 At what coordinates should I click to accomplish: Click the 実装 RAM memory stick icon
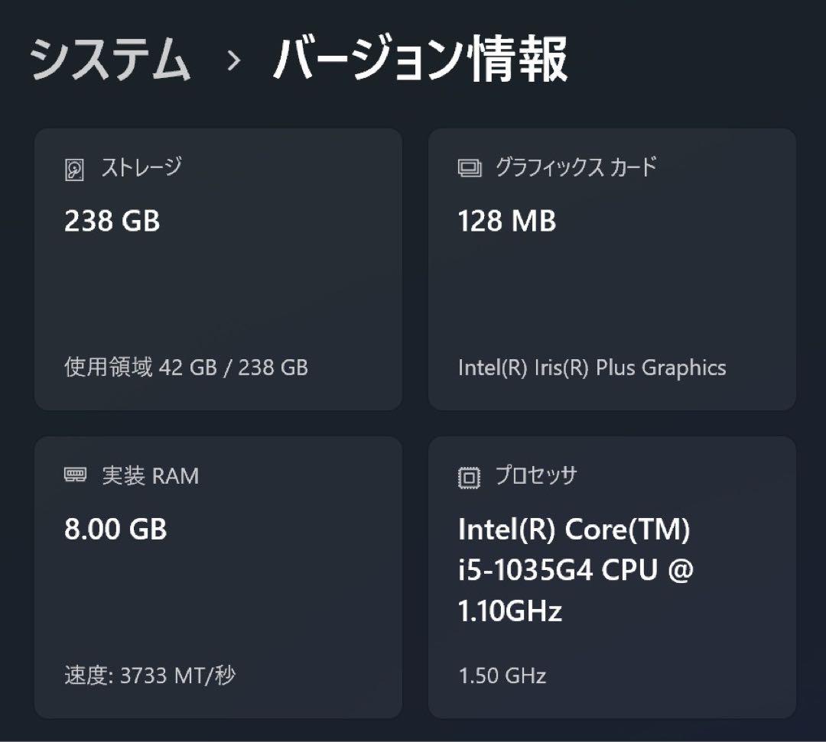click(75, 475)
